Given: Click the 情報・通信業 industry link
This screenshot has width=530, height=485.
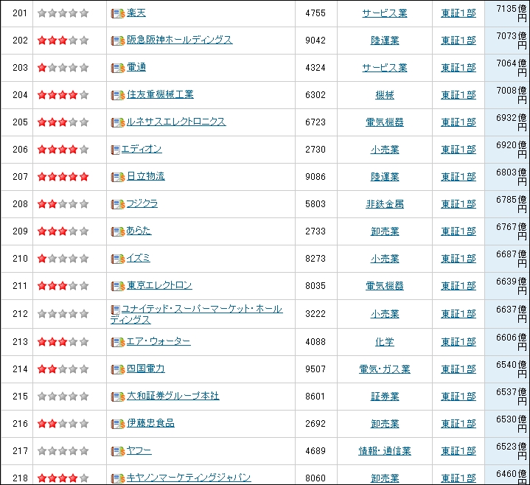Looking at the screenshot, I should [x=385, y=452].
